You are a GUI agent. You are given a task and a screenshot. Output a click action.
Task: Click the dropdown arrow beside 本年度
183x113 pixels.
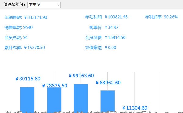59,5
